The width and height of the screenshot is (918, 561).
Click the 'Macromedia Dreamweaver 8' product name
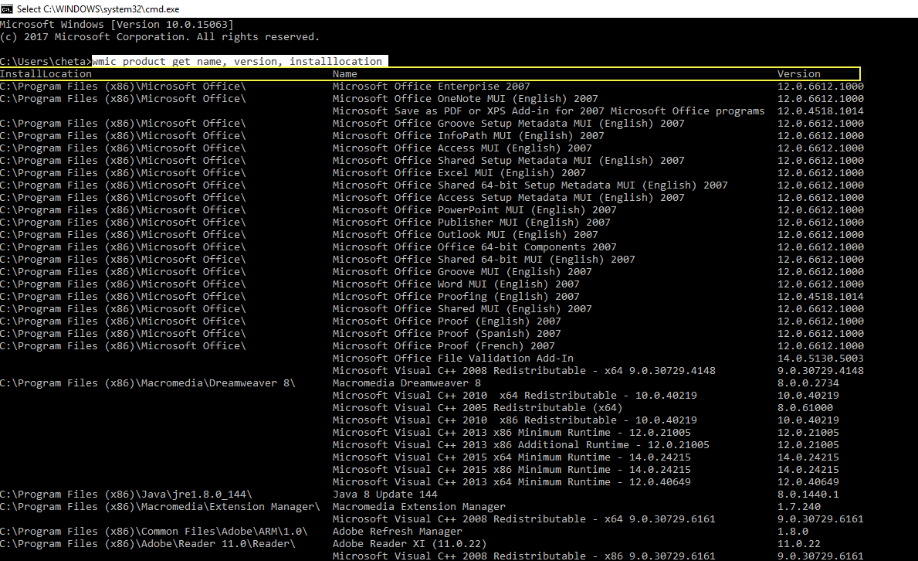tap(406, 382)
